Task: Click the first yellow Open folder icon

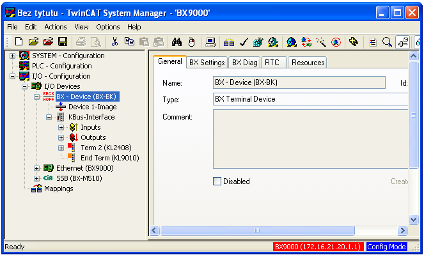Action: (x=33, y=42)
